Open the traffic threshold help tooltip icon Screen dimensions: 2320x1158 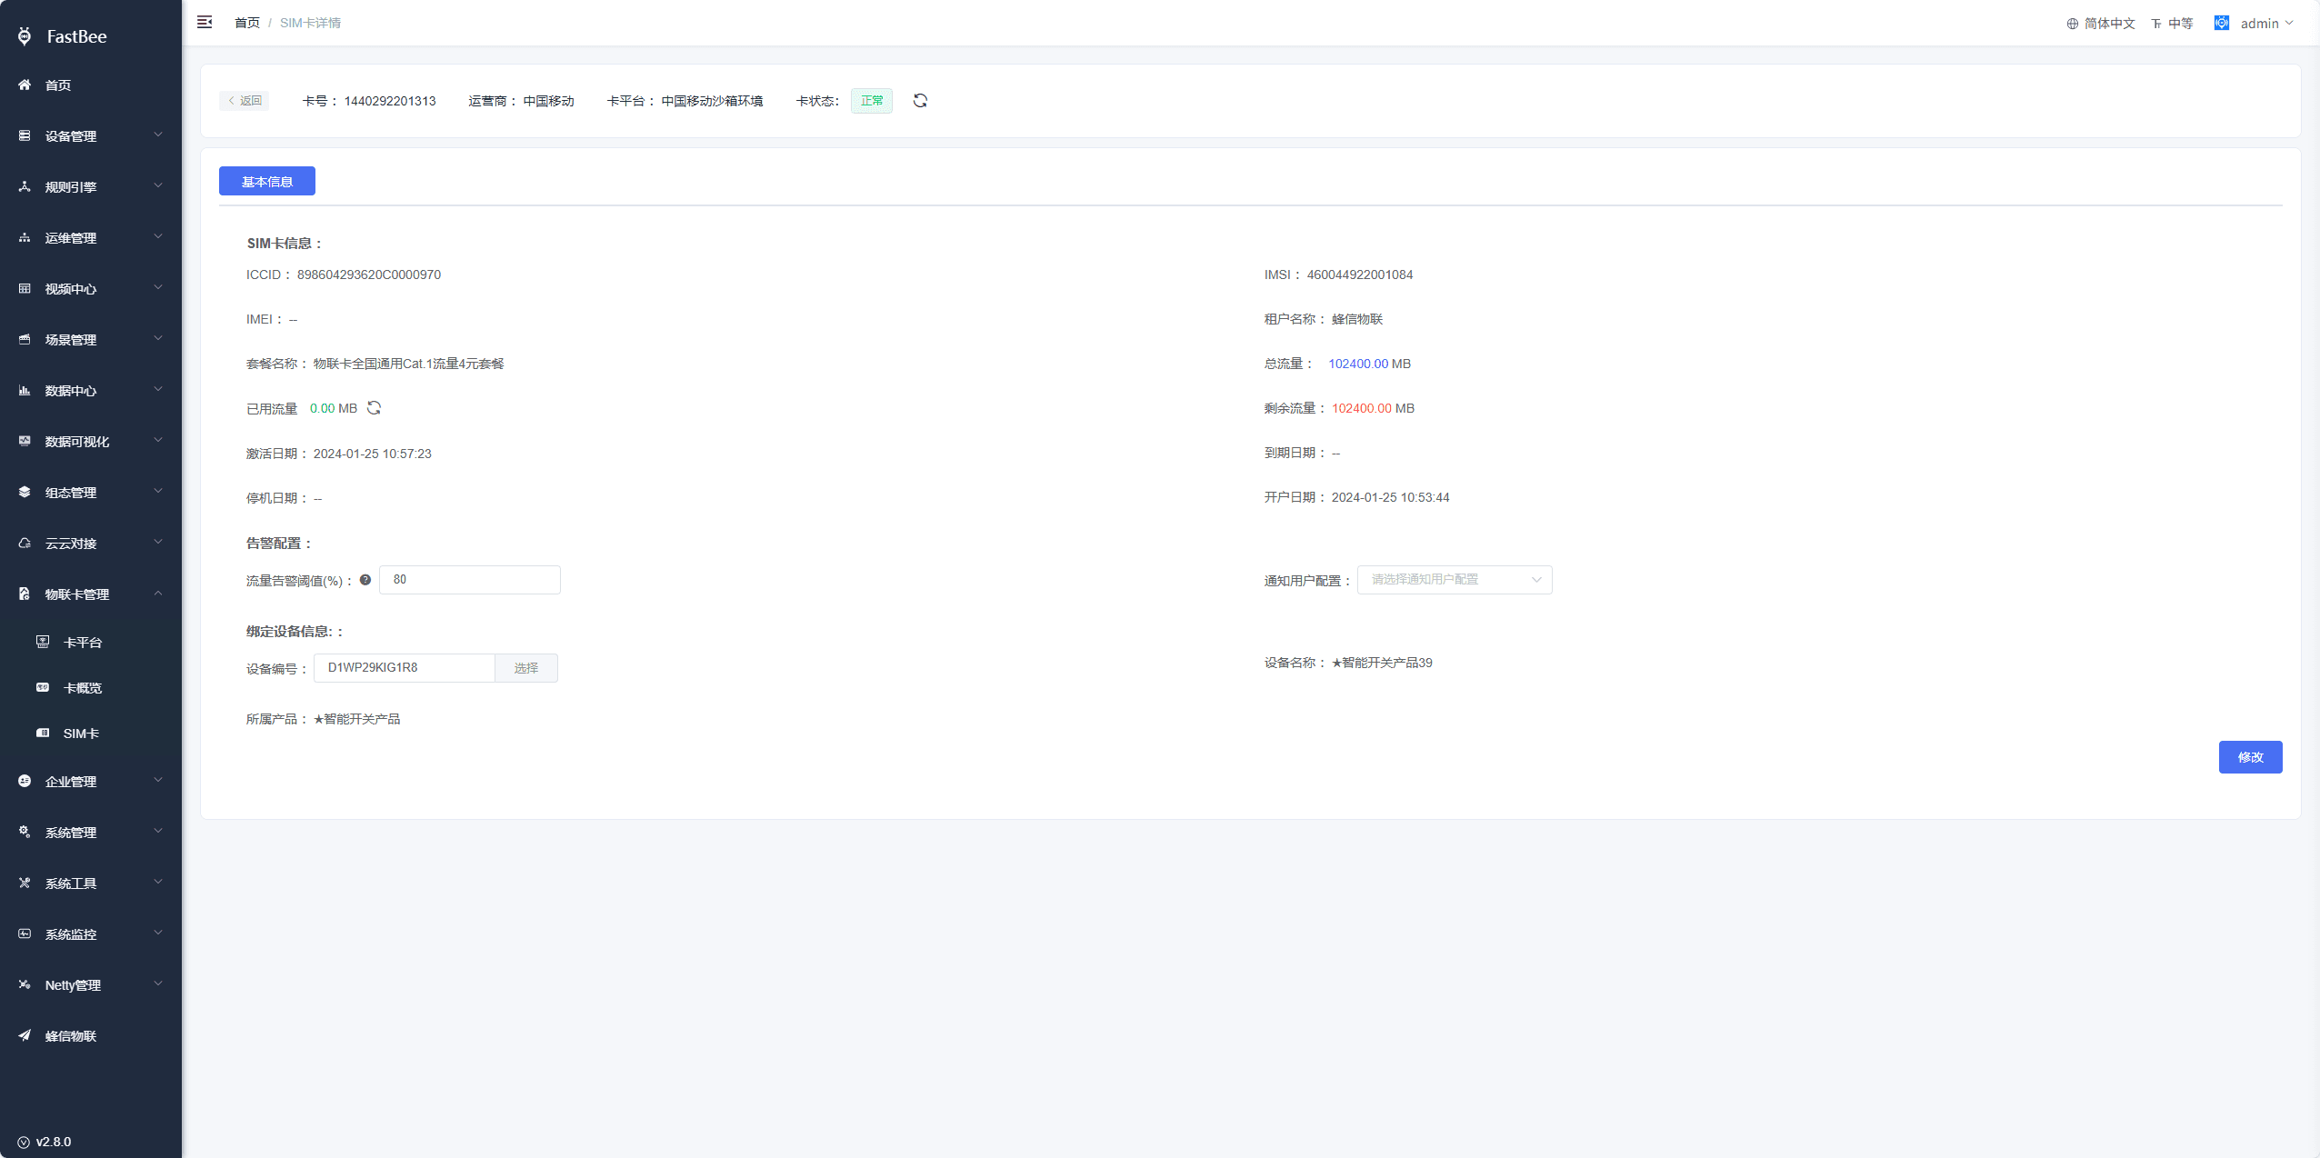(365, 580)
